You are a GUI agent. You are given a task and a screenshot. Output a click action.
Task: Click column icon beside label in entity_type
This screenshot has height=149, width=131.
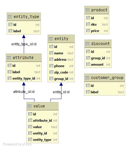(10, 31)
